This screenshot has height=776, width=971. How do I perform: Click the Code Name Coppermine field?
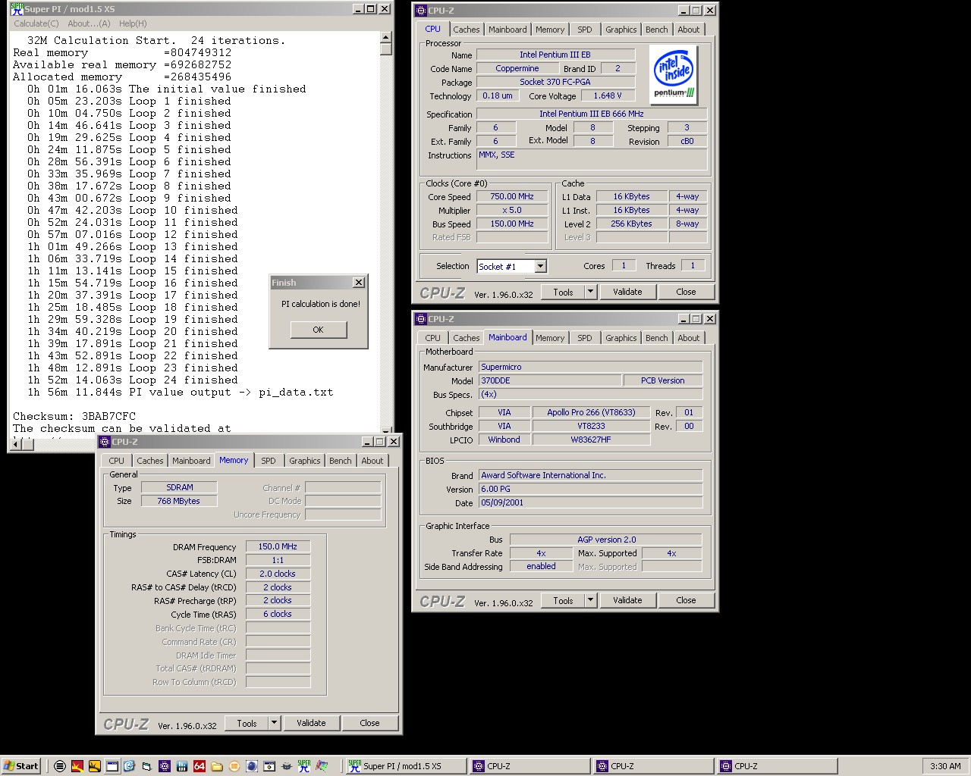tap(517, 68)
